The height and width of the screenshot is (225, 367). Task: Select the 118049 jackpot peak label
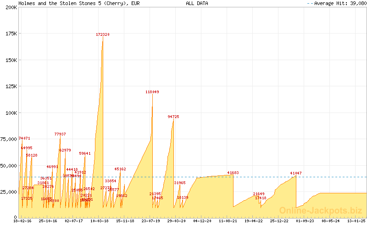pos(152,92)
